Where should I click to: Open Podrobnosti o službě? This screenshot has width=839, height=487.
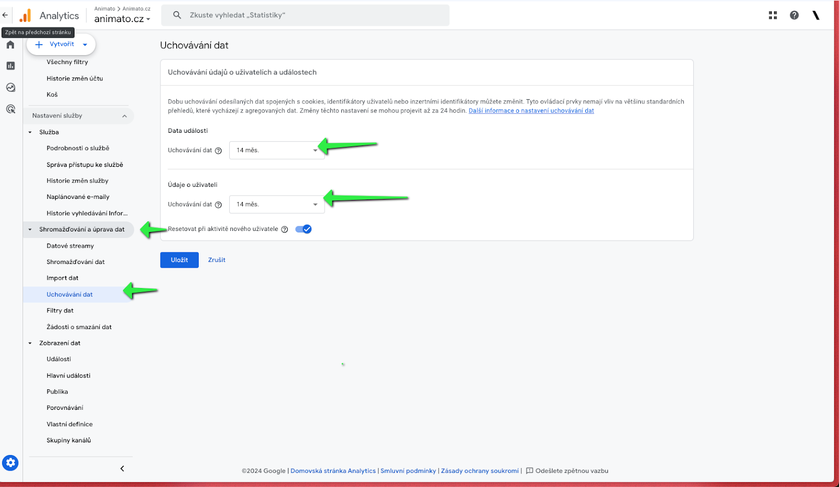(x=78, y=149)
